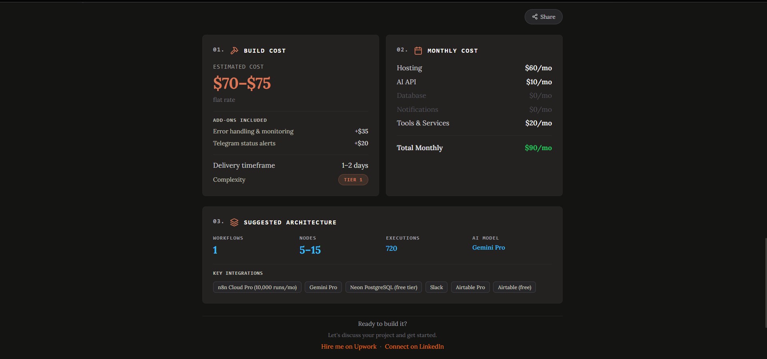767x359 pixels.
Task: Click the page vertical scrollbar thumb
Action: (765, 283)
